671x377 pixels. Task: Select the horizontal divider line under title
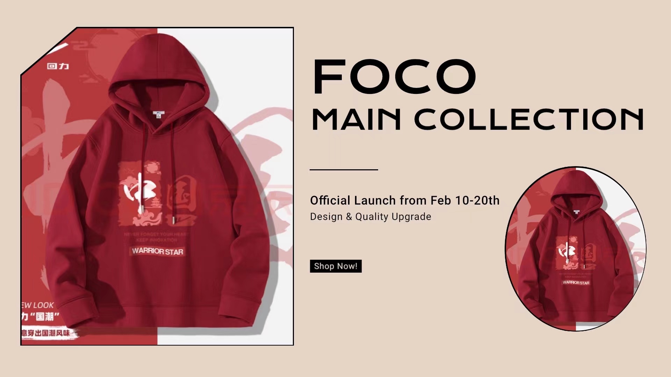point(344,170)
